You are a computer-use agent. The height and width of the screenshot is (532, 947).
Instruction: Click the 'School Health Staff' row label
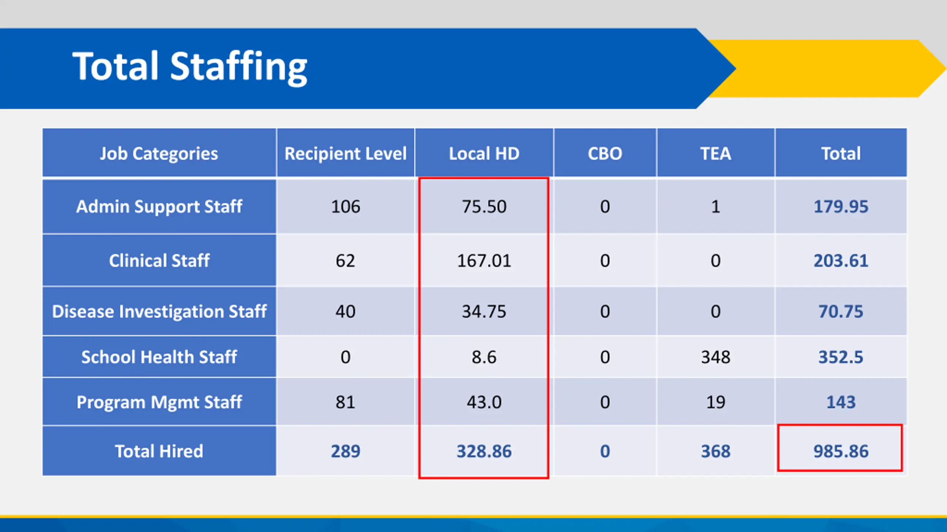tap(159, 357)
